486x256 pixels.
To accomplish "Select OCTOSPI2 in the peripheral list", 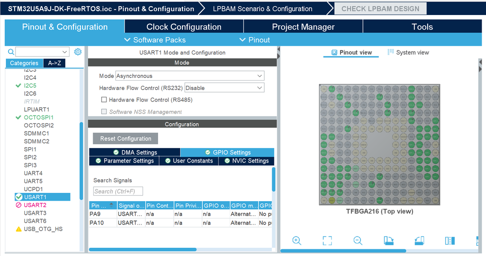I will pos(39,125).
